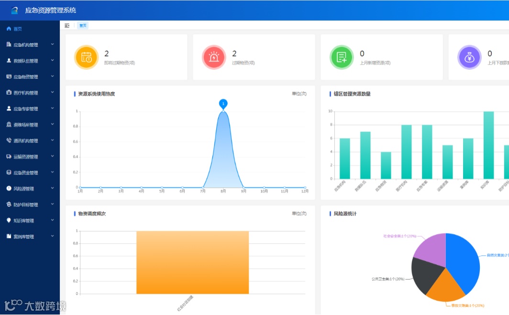Click the person icon for 救援队伍管理
509x315 pixels.
[9, 61]
